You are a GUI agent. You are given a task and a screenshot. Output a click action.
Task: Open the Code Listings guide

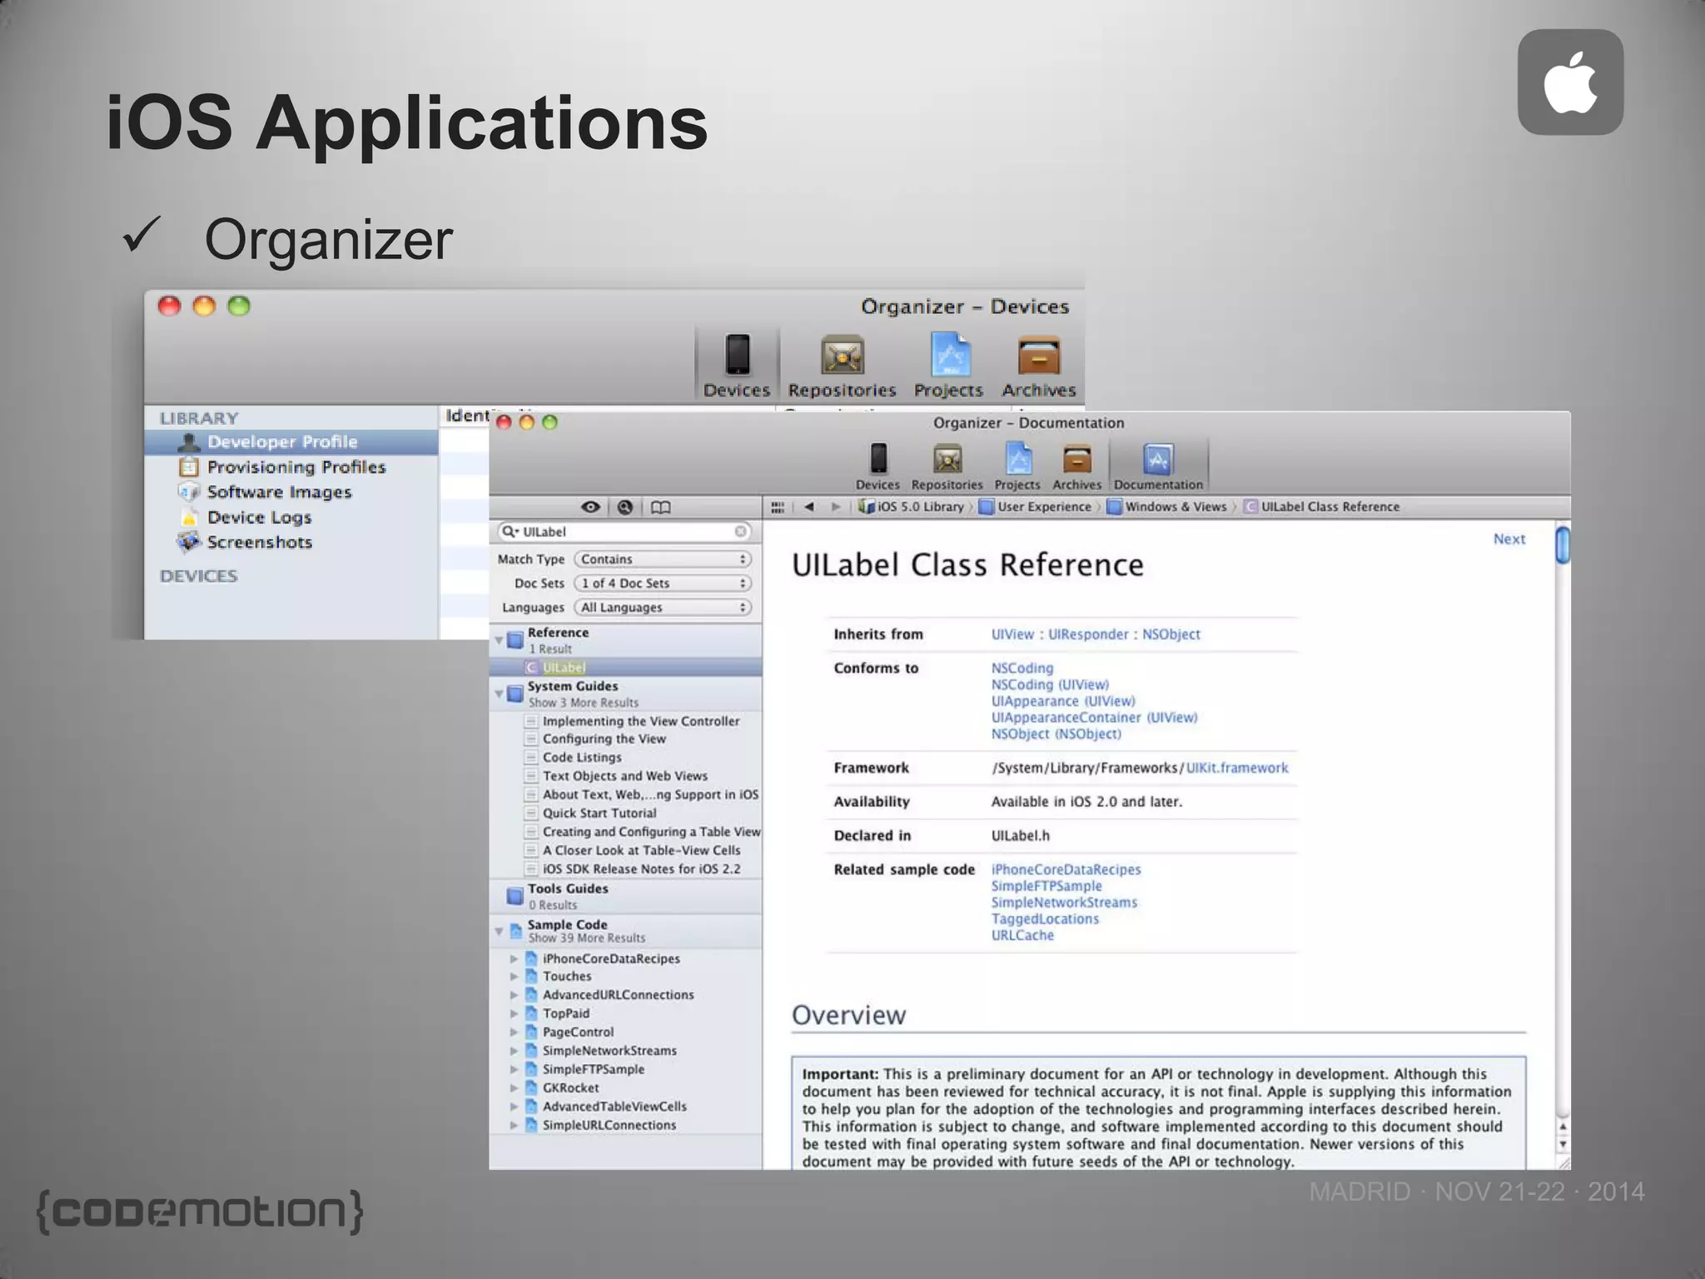click(x=582, y=758)
